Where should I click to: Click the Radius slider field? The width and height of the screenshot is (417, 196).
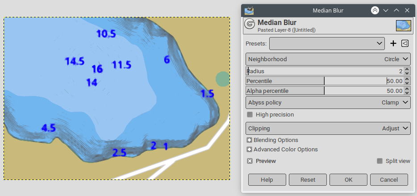coord(325,71)
